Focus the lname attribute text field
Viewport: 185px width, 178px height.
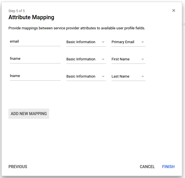(35, 76)
